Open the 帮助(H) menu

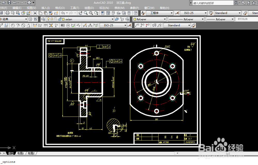[165, 8]
